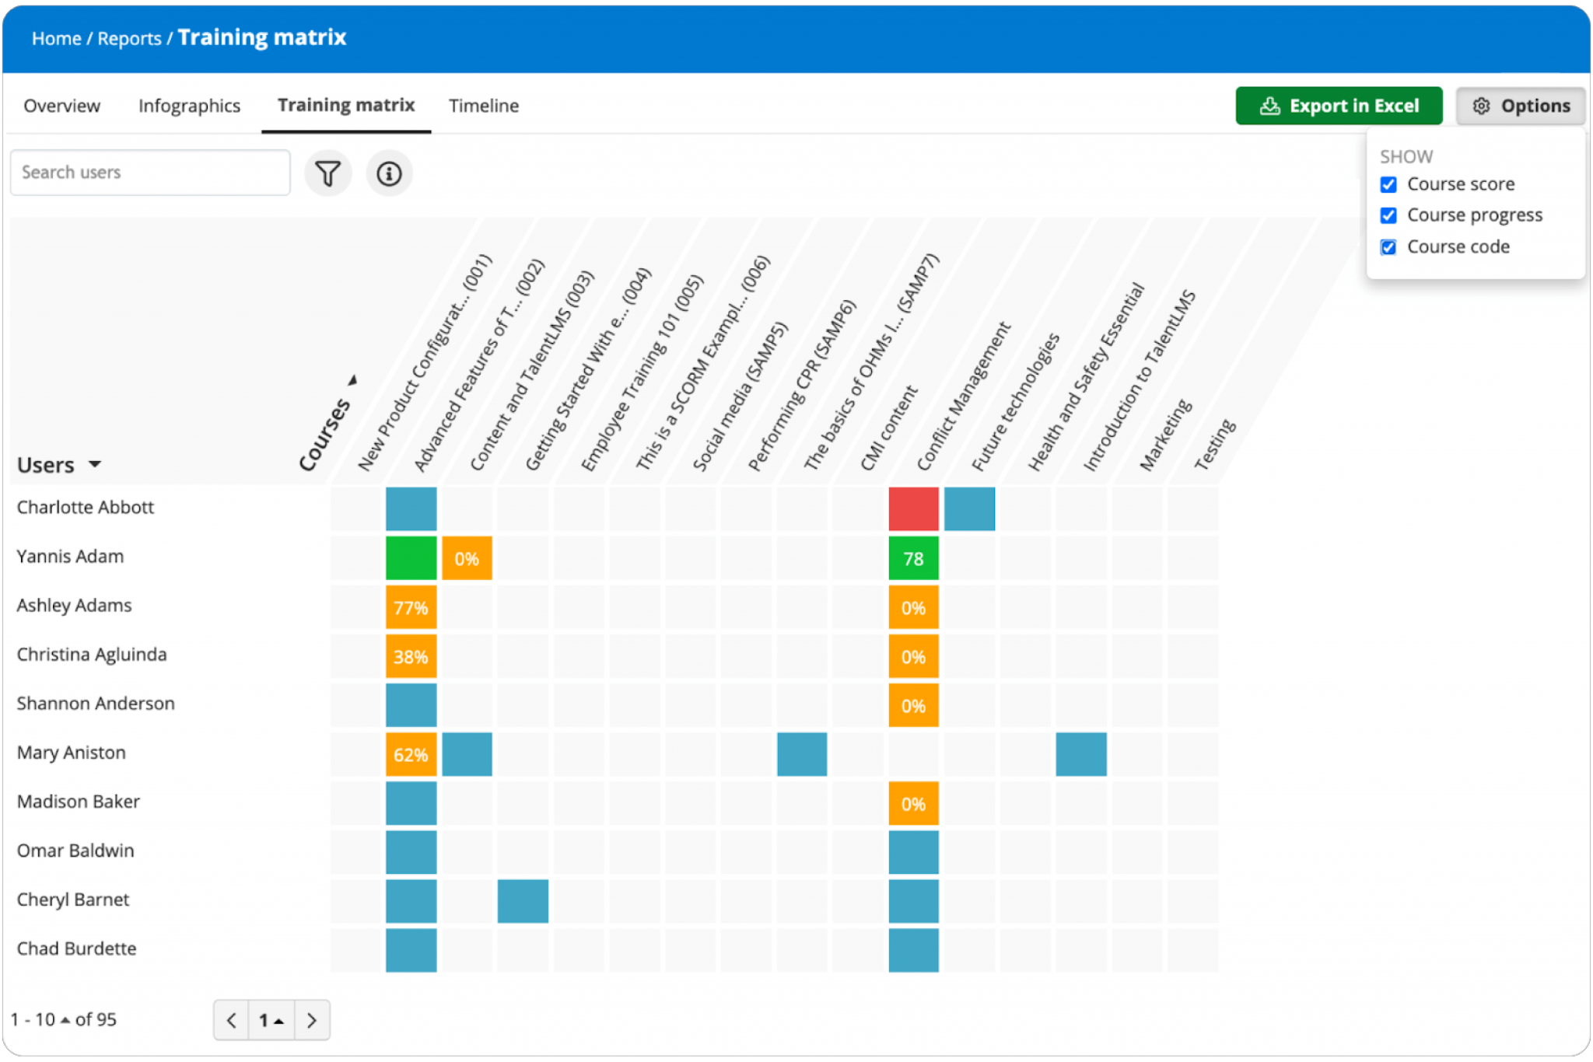This screenshot has width=1593, height=1062.
Task: Switch to the Timeline tab
Action: 483,106
